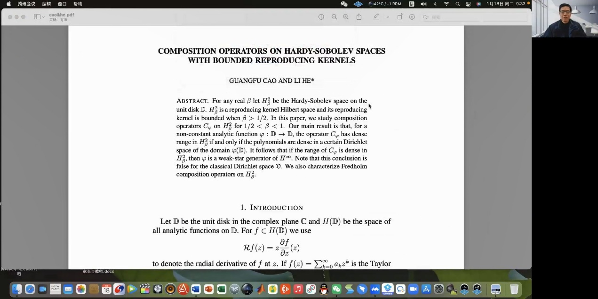Screen dimensions: 598x299
Task: Click the 帮助 menu item
Action: click(x=78, y=4)
